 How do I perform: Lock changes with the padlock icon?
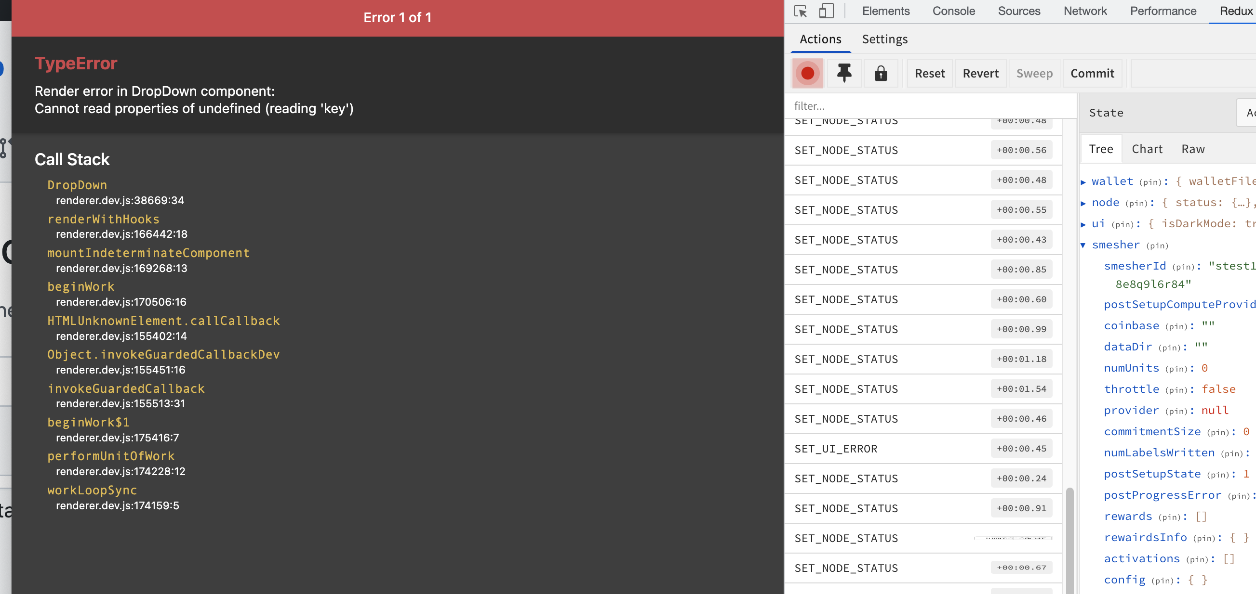click(881, 73)
